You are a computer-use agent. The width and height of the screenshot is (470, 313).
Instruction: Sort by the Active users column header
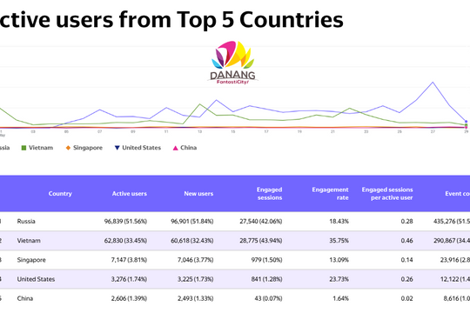click(x=130, y=194)
